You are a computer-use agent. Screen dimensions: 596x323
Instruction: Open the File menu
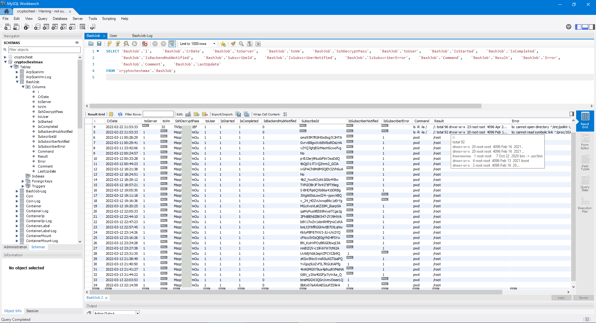coord(6,19)
